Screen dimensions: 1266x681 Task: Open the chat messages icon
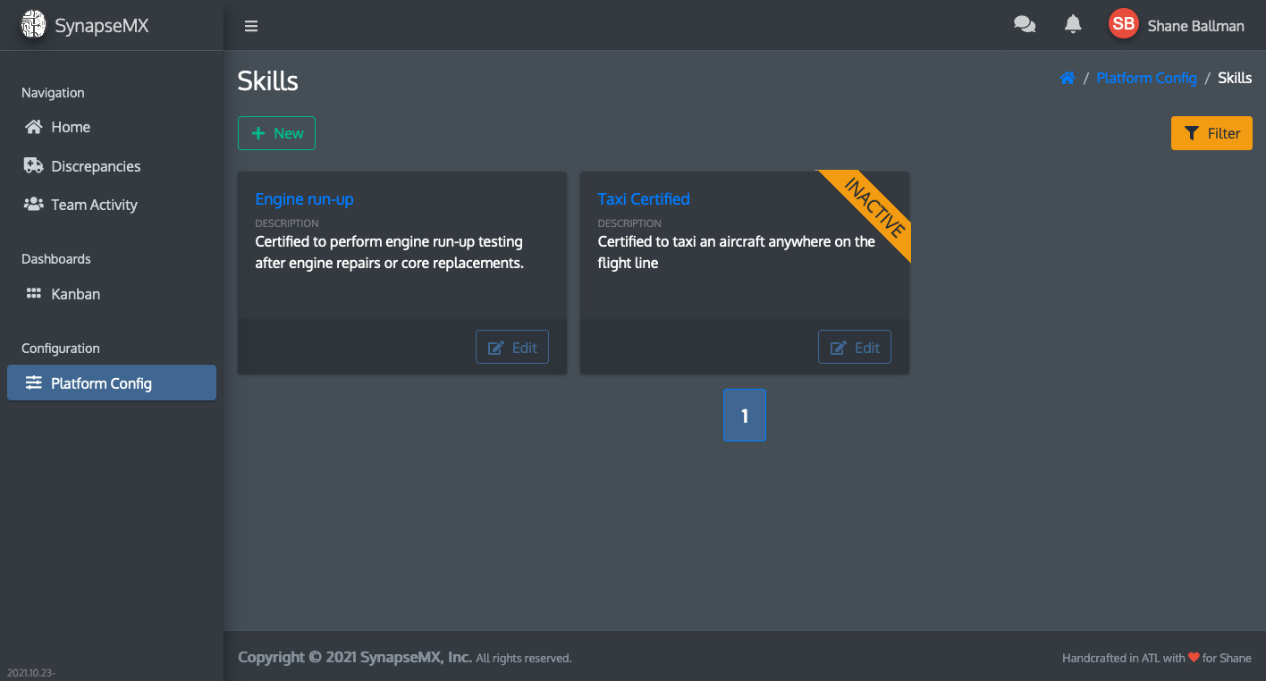pos(1025,25)
